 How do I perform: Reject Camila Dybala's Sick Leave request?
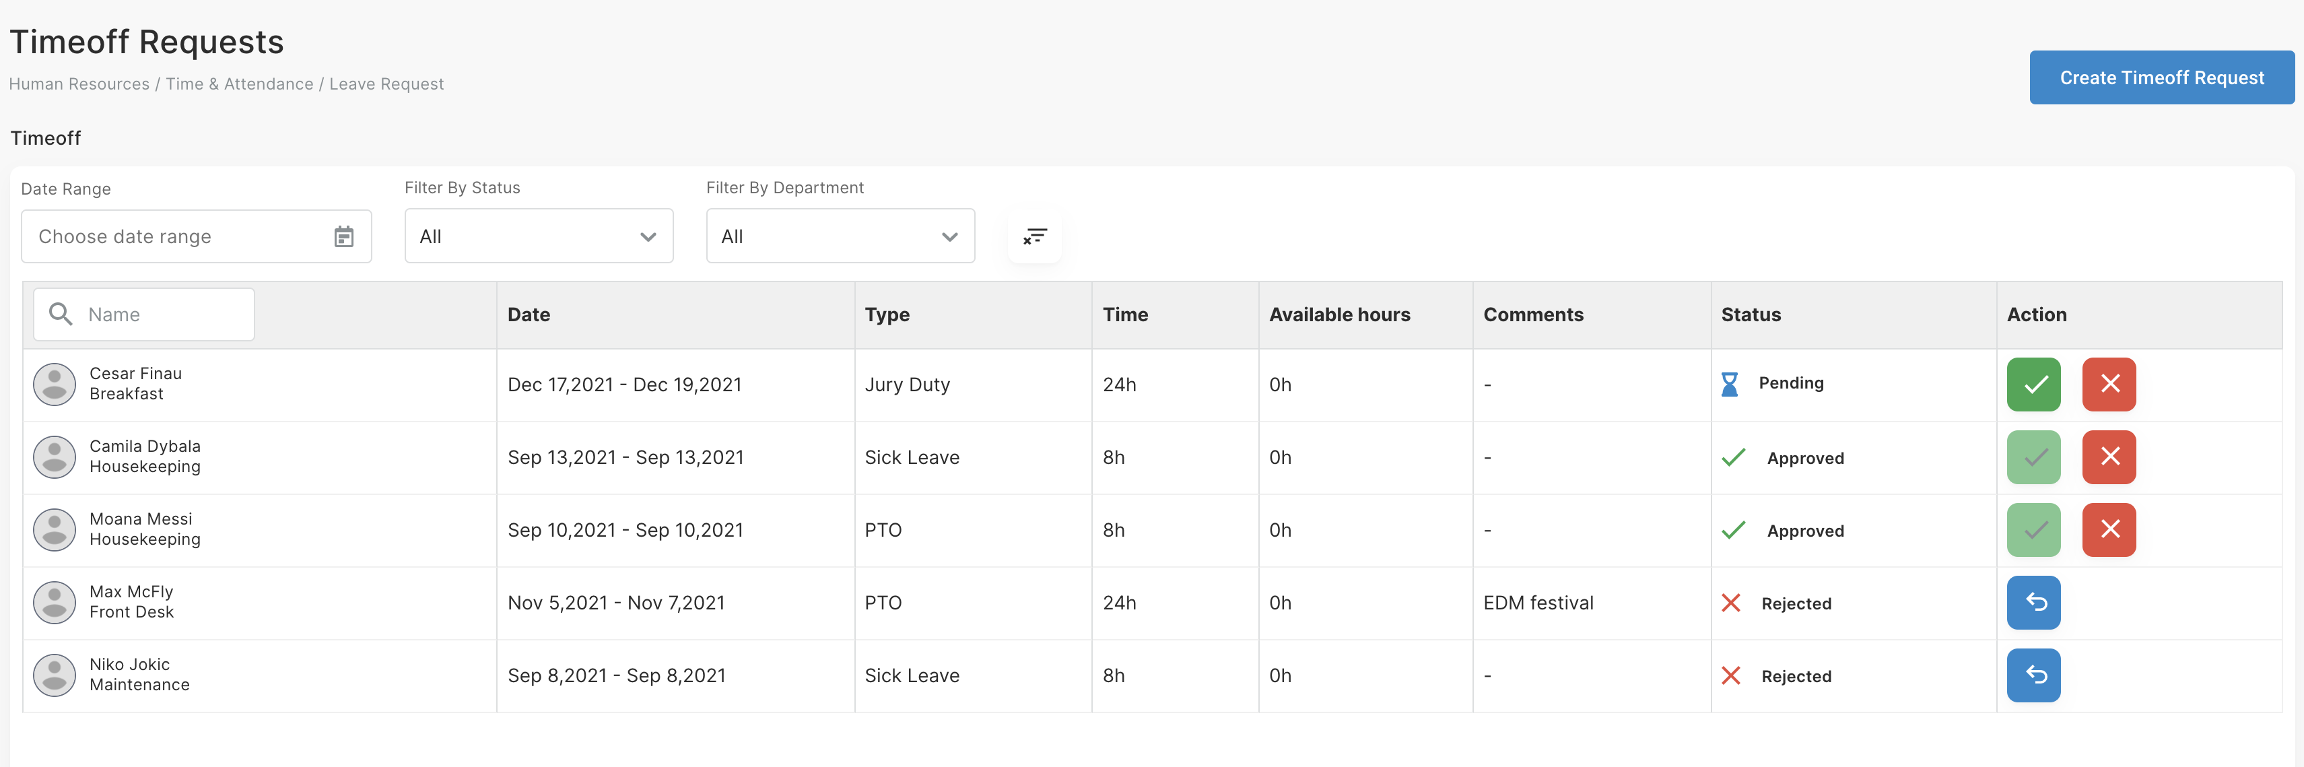click(x=2108, y=457)
